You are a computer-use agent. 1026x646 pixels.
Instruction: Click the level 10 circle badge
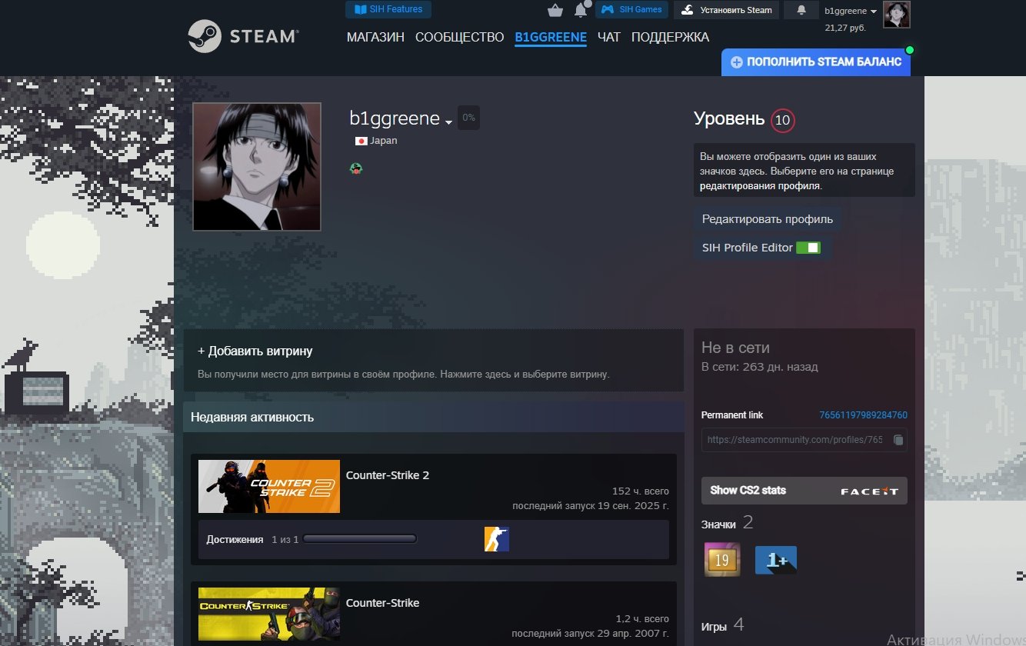(783, 120)
